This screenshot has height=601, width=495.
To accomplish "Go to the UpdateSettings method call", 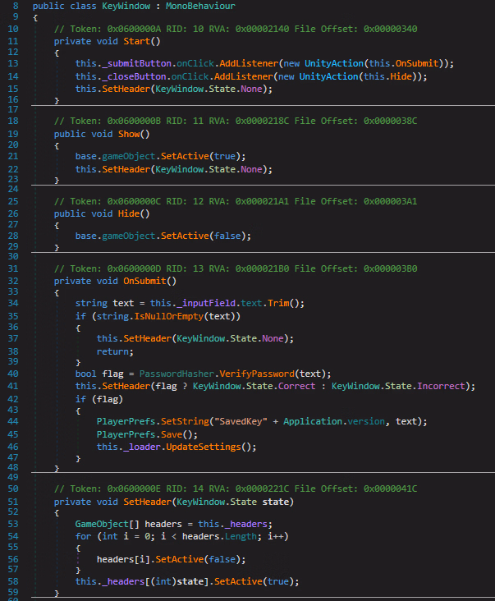I will [x=204, y=447].
